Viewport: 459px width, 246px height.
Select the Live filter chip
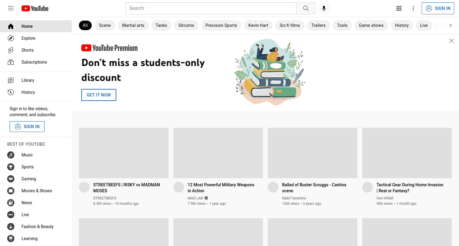click(x=424, y=25)
